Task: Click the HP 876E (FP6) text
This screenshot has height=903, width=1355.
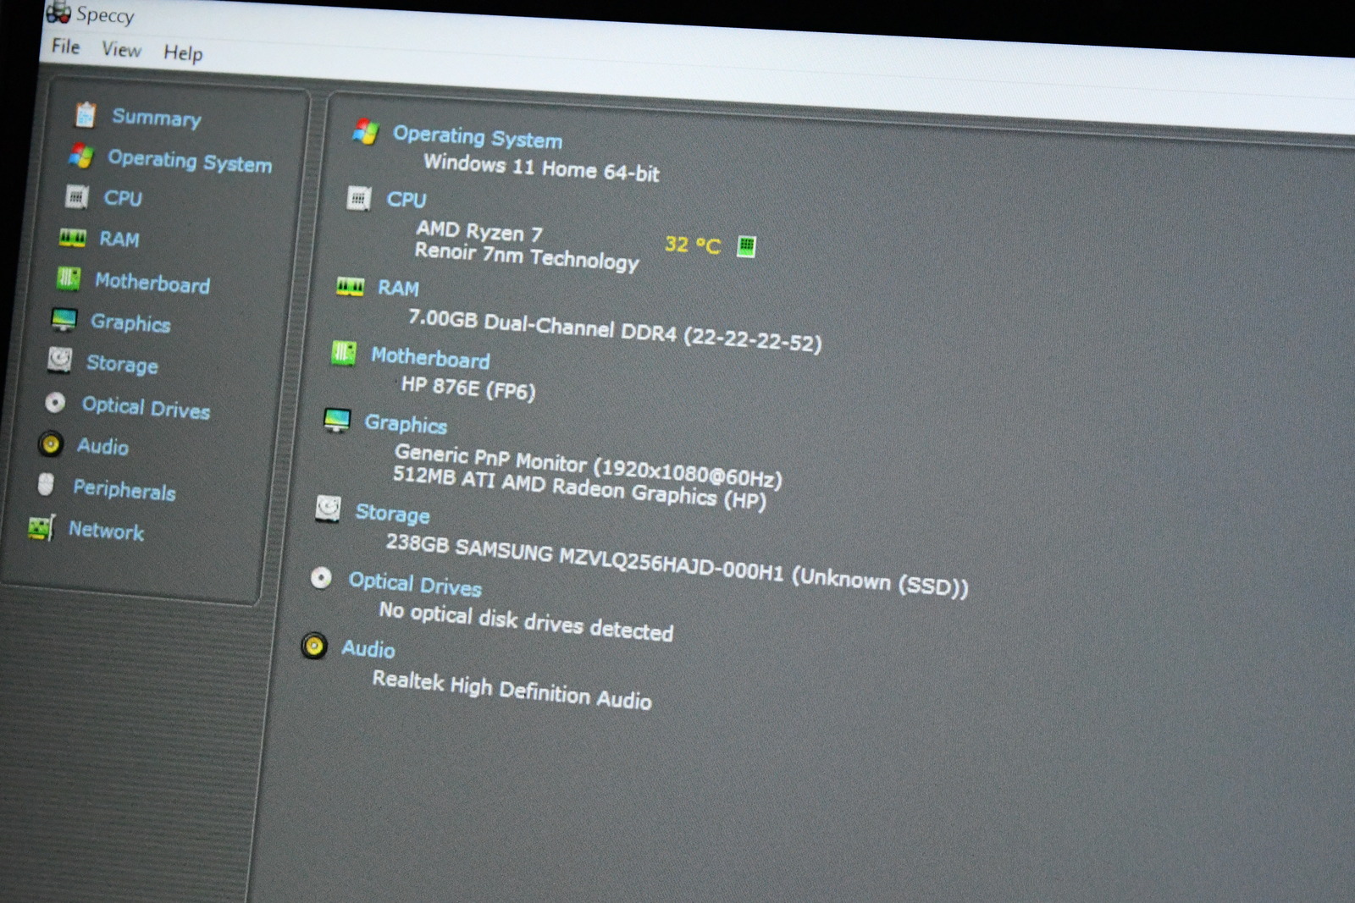Action: click(468, 388)
